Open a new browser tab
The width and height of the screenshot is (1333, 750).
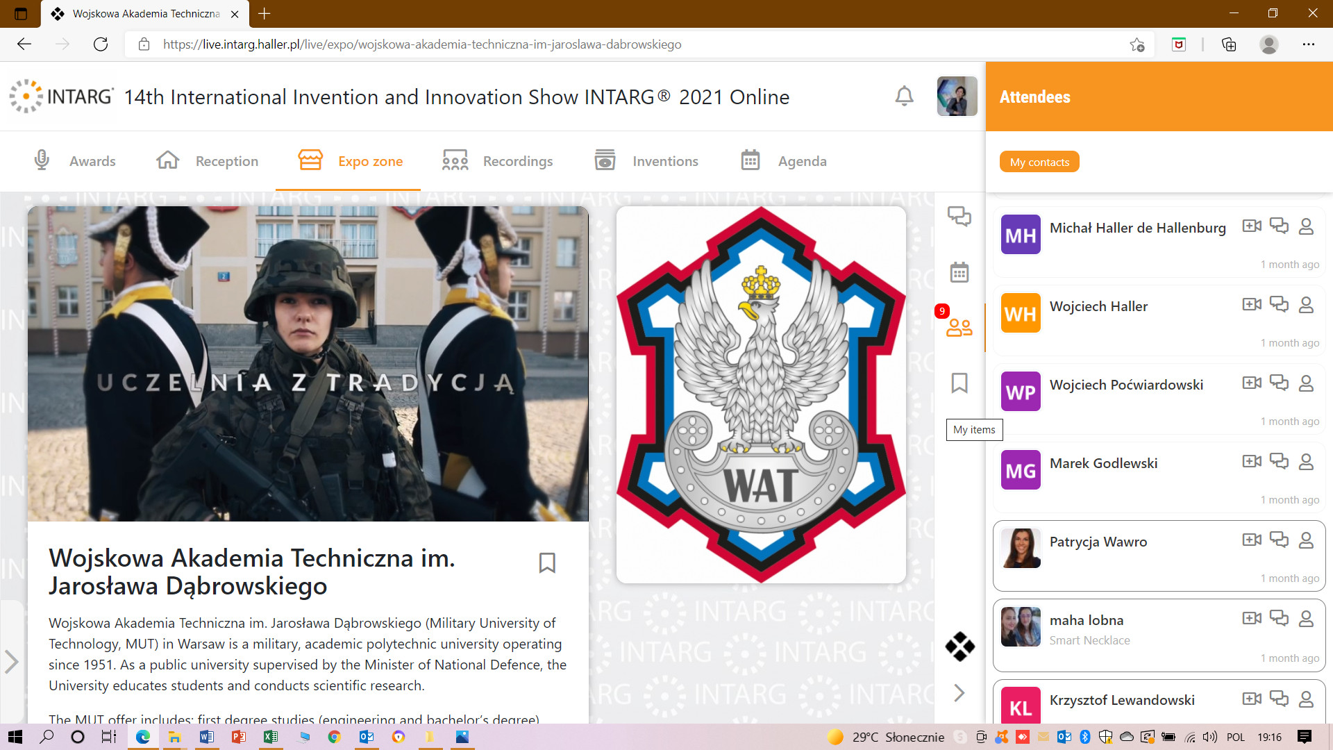point(264,13)
